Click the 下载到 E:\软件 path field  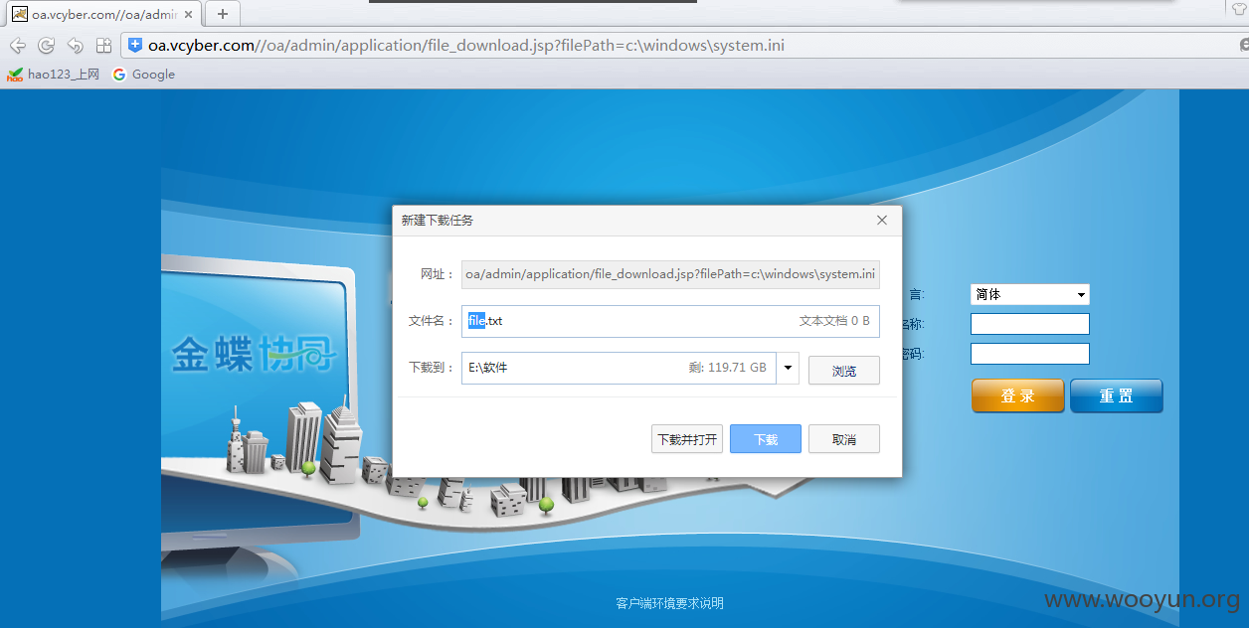click(619, 368)
